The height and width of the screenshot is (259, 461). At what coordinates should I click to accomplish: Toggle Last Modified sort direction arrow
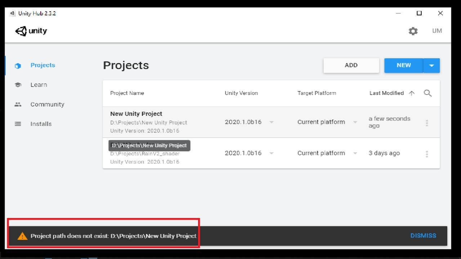point(412,93)
